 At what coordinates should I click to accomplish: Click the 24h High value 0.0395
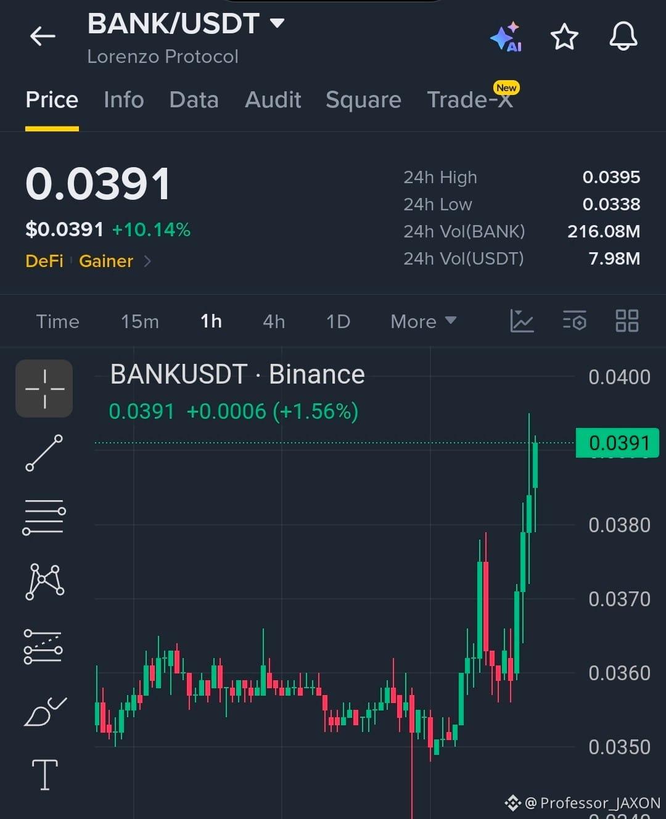click(611, 177)
